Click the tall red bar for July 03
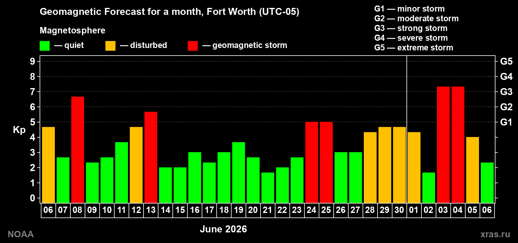The width and height of the screenshot is (518, 243). pyautogui.click(x=443, y=145)
